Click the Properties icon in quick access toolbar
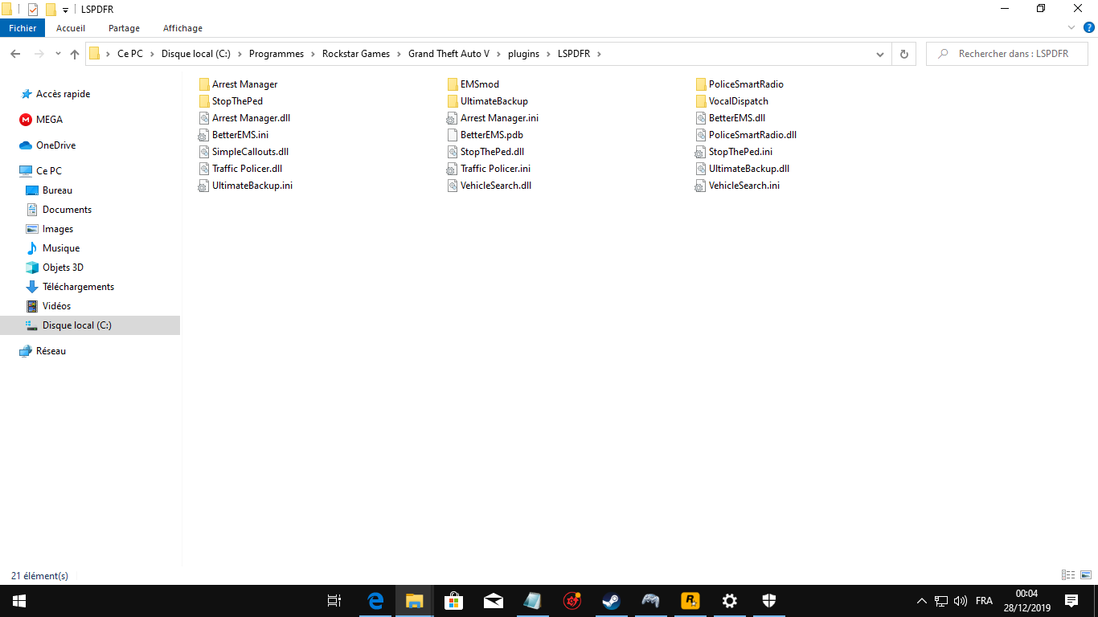1098x617 pixels. (x=33, y=9)
